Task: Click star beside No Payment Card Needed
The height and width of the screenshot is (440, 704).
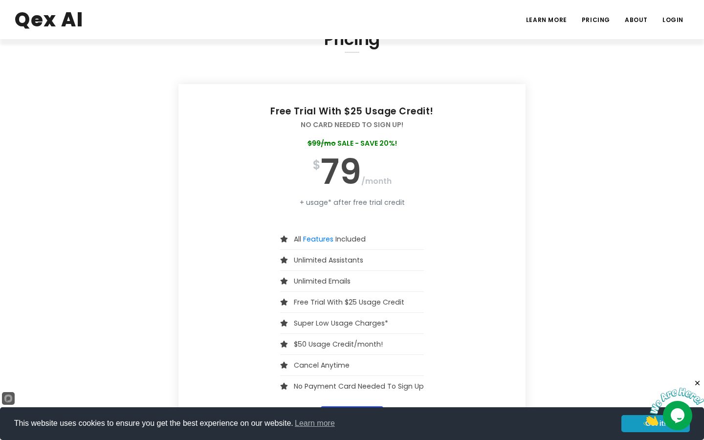Action: (284, 386)
